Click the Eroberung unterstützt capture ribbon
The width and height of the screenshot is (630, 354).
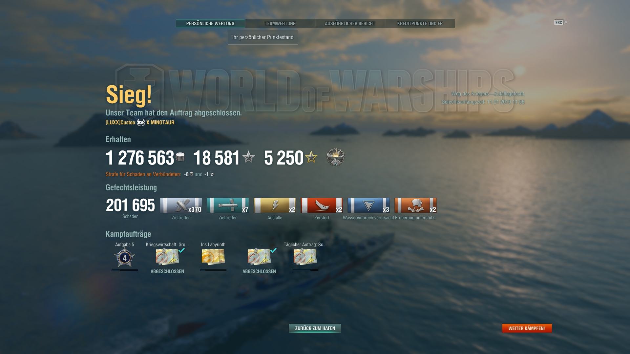[x=415, y=206]
